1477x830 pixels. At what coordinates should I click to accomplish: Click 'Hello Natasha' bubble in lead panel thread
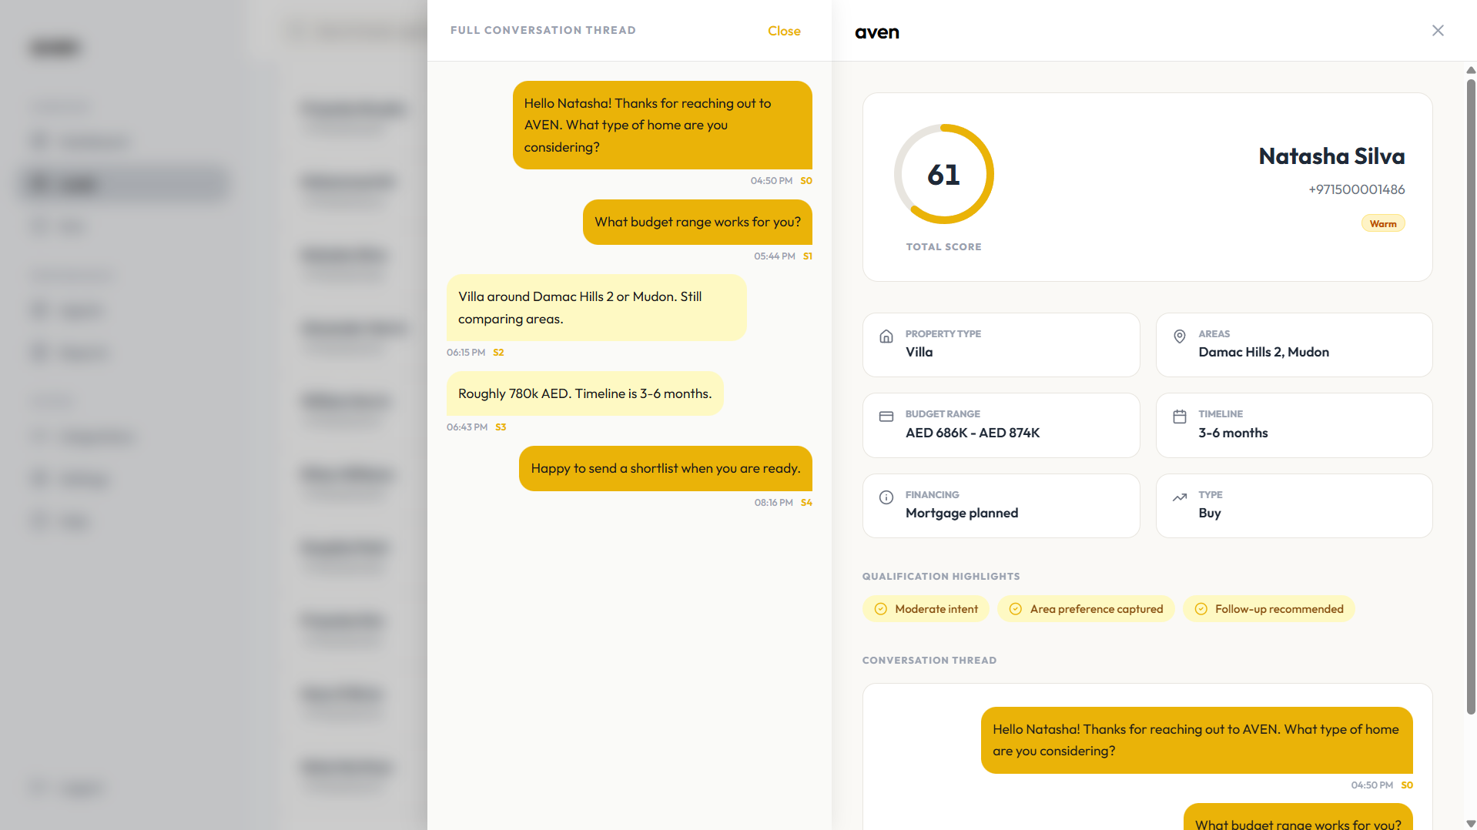click(x=1197, y=740)
